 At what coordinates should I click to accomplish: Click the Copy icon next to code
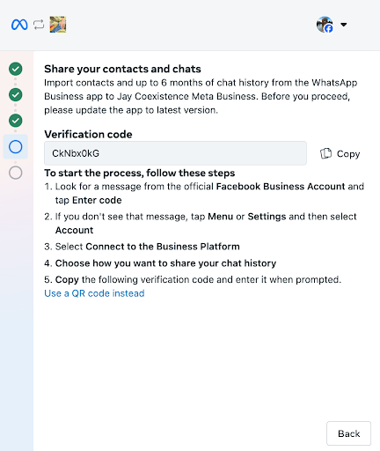coord(325,153)
